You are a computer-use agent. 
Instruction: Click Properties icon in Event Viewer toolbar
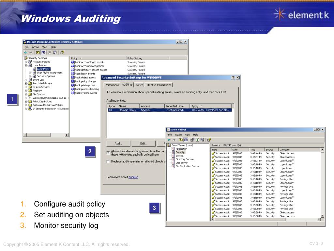pyautogui.click(x=192, y=140)
